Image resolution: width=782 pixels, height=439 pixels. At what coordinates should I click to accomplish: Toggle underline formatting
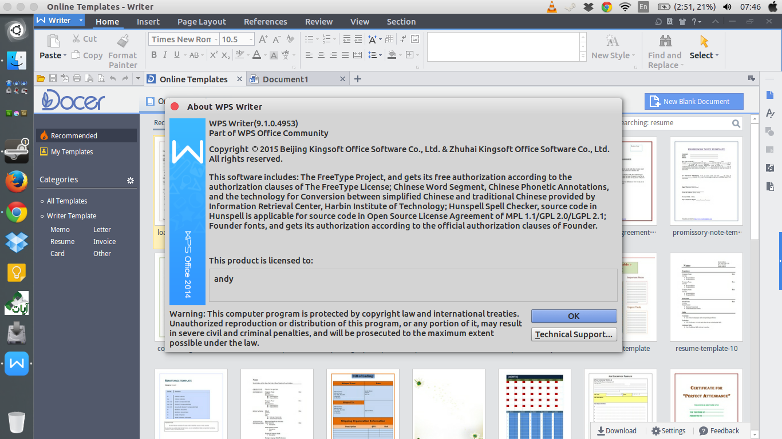click(176, 55)
